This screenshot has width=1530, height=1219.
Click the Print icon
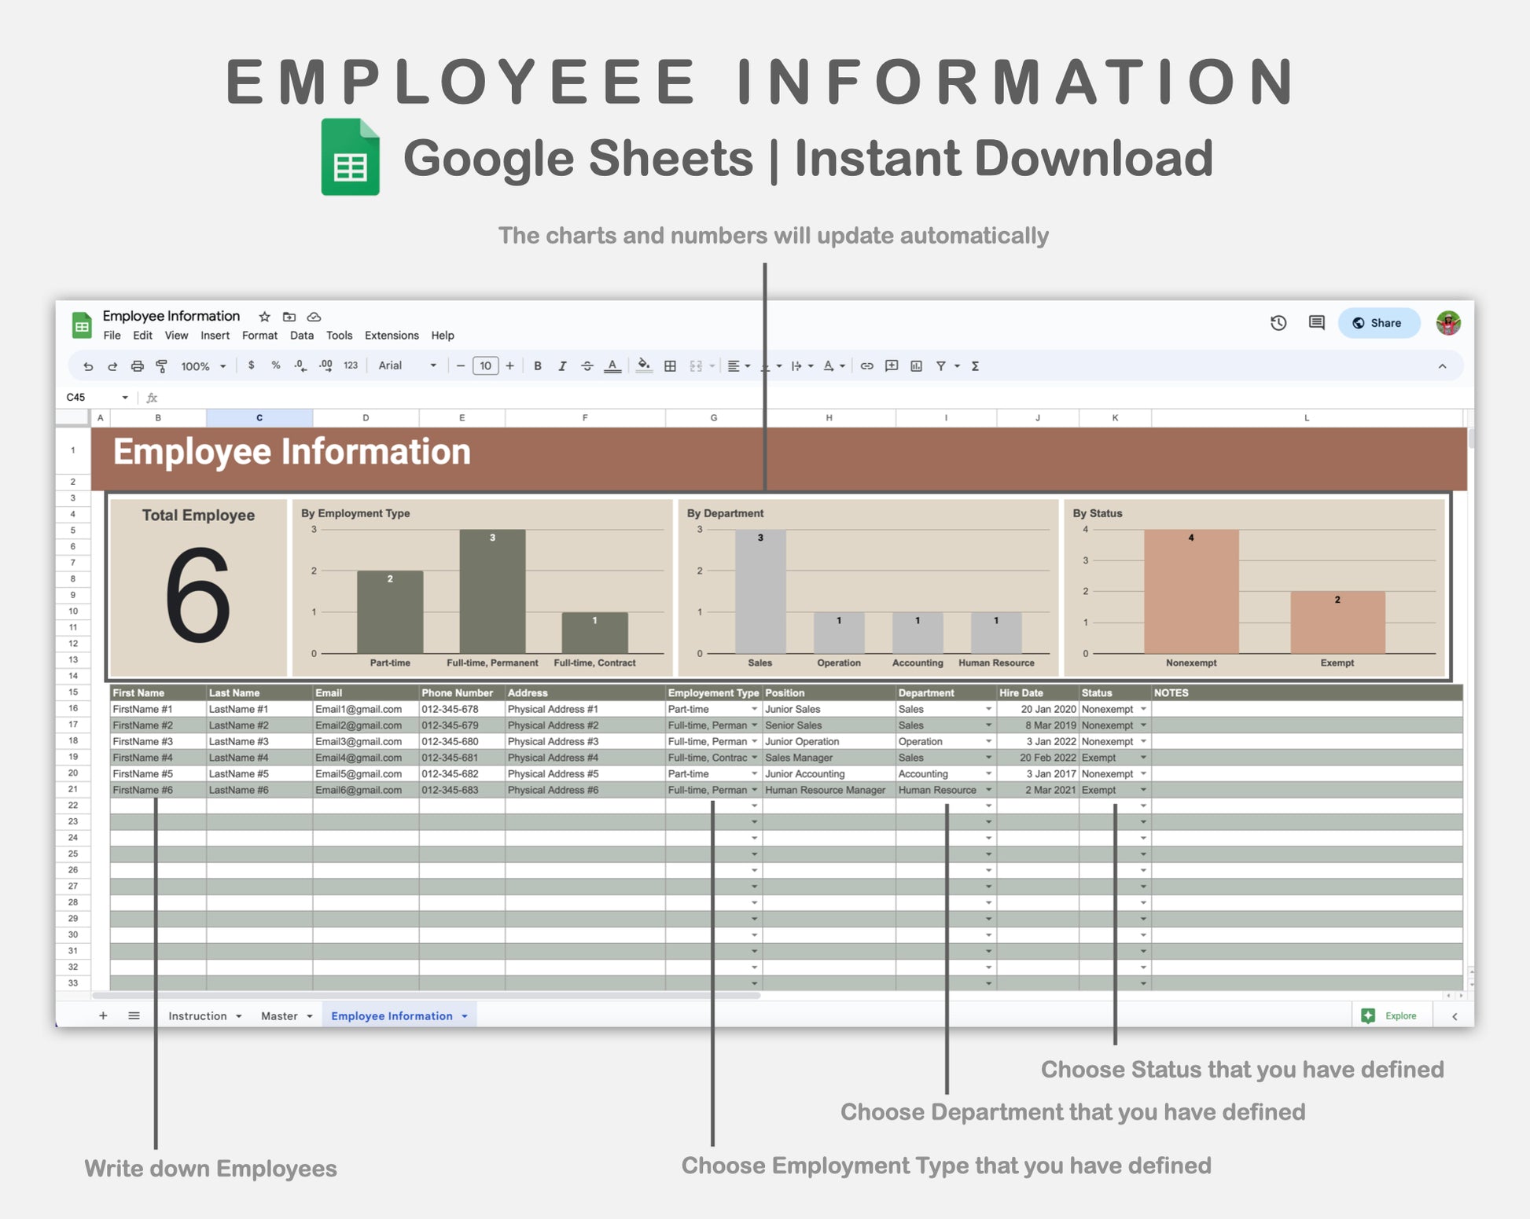138,366
